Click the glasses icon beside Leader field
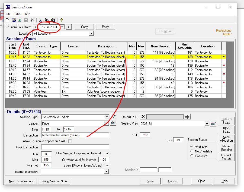Screen dimensions: 244x192 coord(113,123)
